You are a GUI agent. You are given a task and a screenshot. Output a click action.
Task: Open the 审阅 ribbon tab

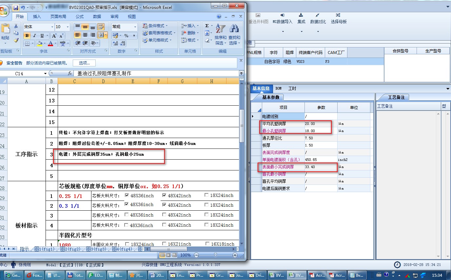point(114,16)
